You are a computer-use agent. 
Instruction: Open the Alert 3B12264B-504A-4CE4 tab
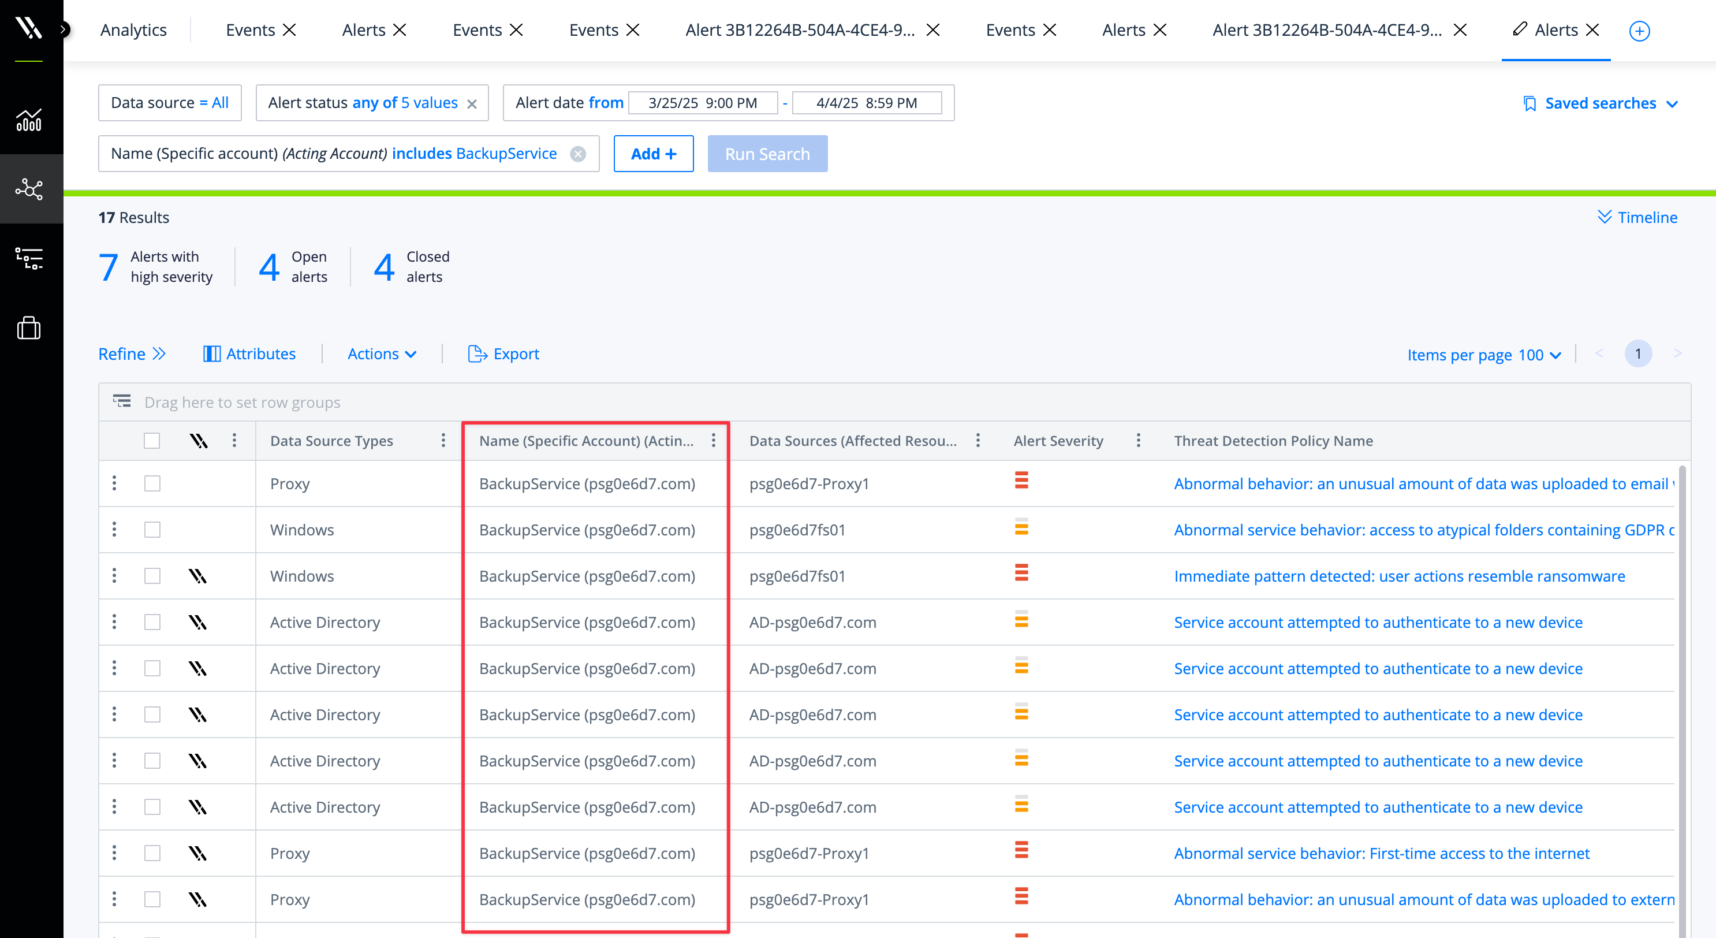(x=799, y=29)
